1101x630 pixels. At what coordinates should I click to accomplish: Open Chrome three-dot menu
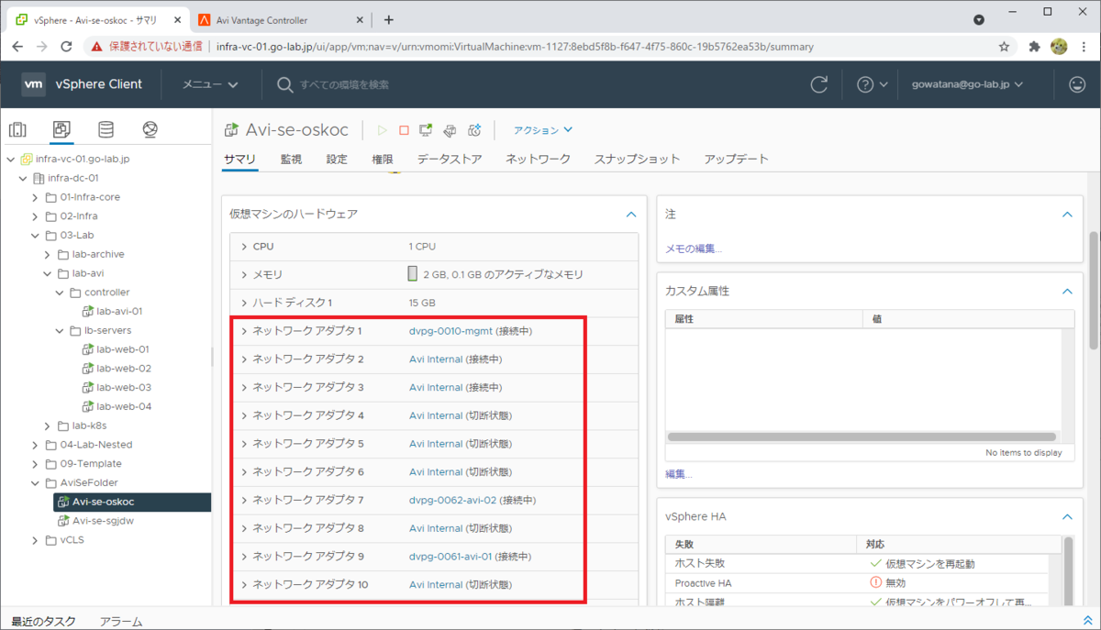click(x=1084, y=46)
